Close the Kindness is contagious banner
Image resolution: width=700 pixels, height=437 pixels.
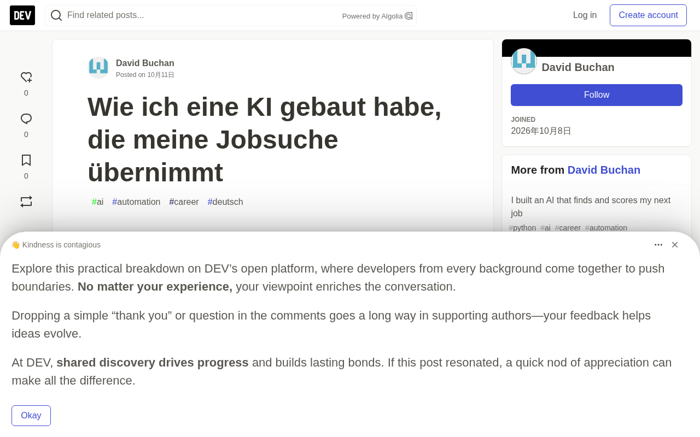[675, 245]
